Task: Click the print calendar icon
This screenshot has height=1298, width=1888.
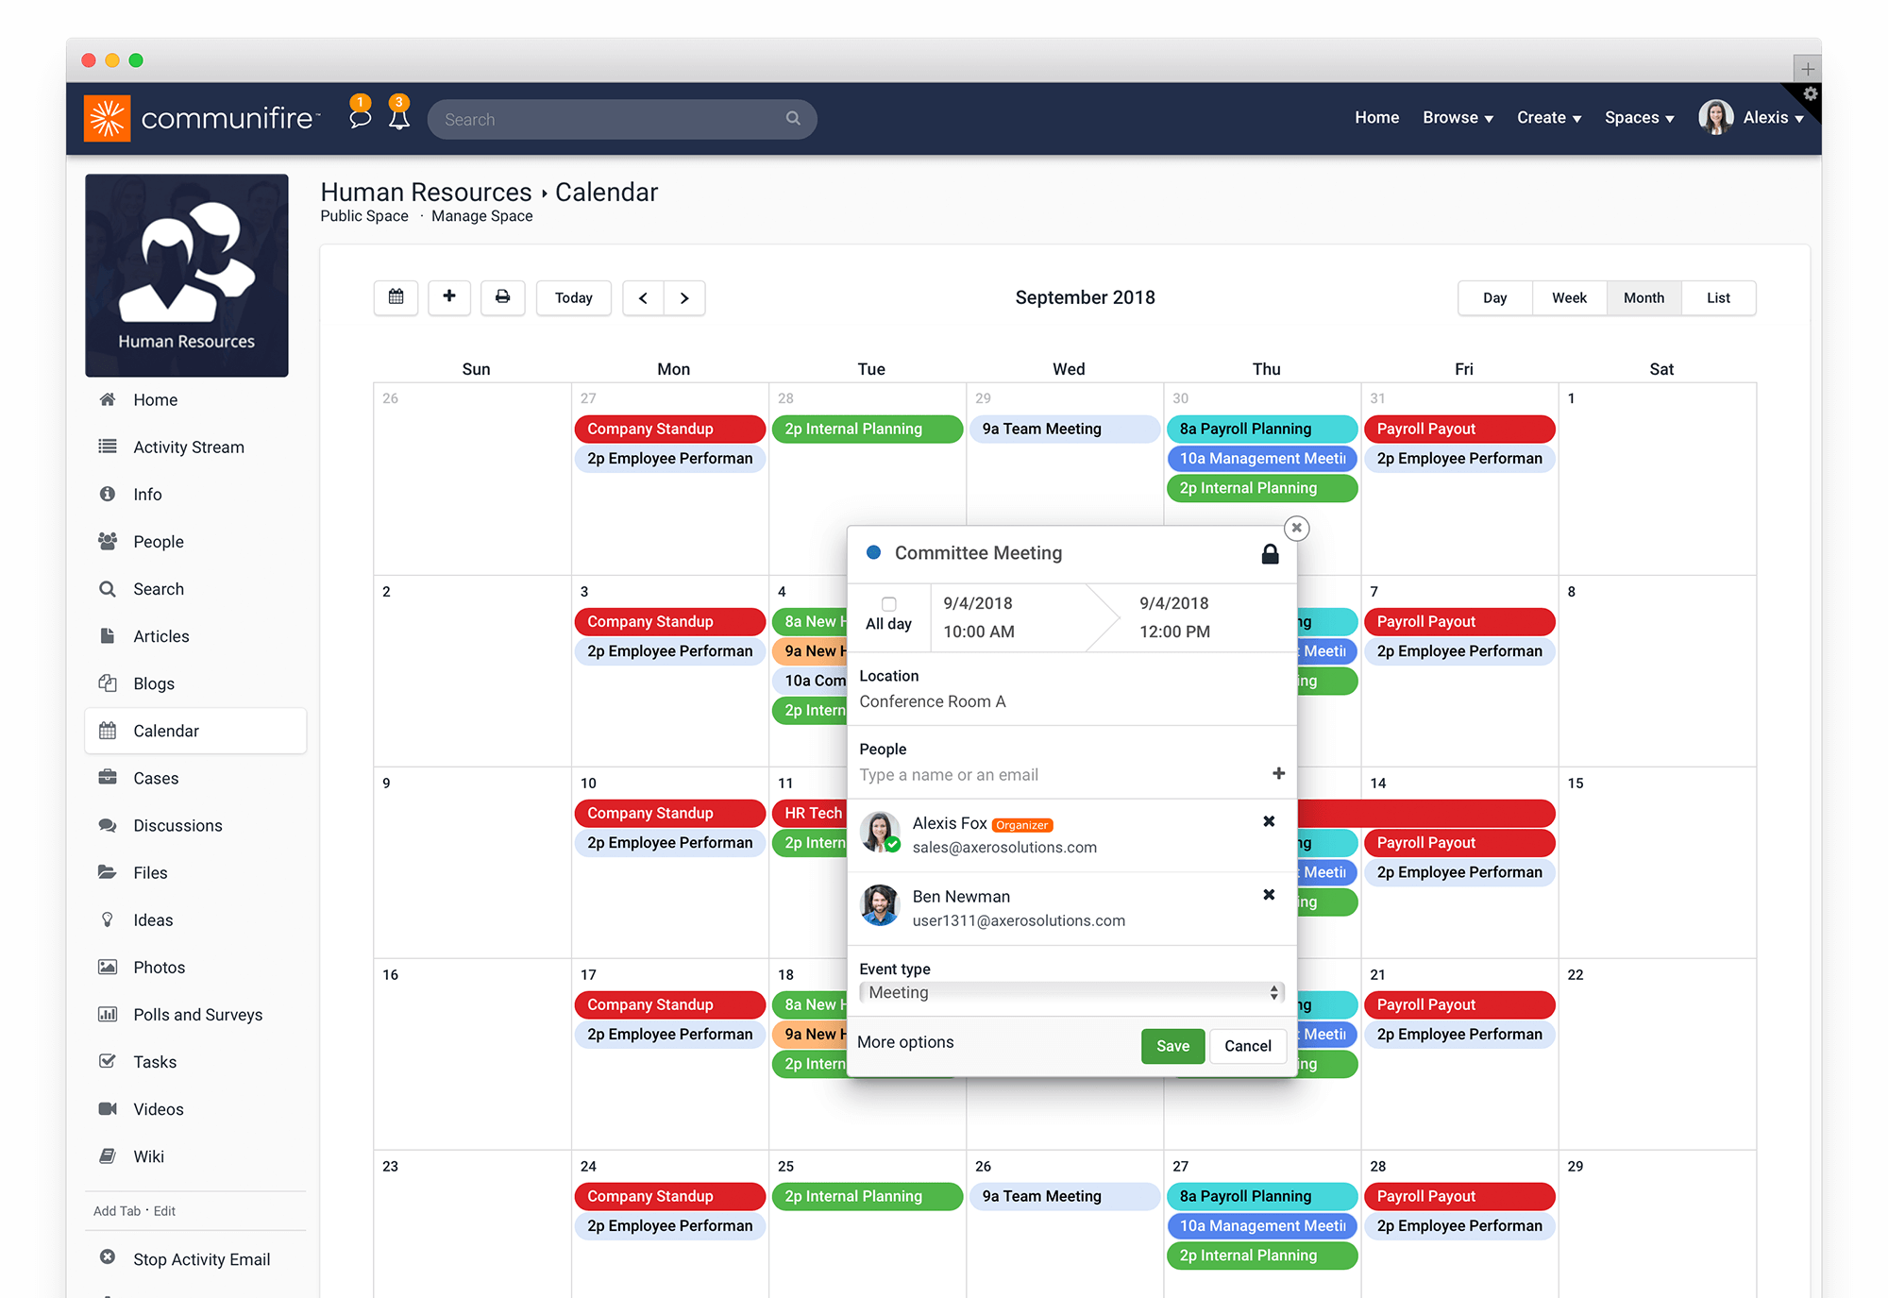Action: point(502,297)
